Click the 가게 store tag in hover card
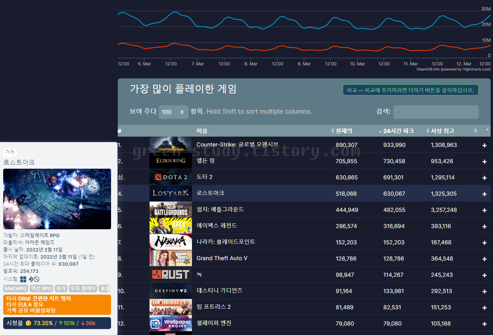 10,152
